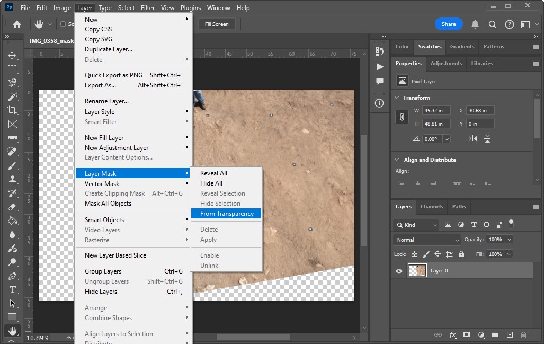Collapse the Transform section

tap(397, 98)
